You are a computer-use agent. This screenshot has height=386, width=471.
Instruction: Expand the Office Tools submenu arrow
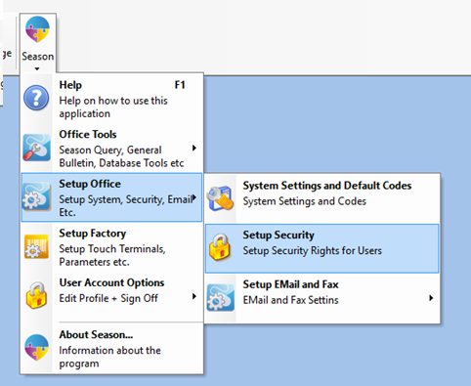(x=194, y=149)
